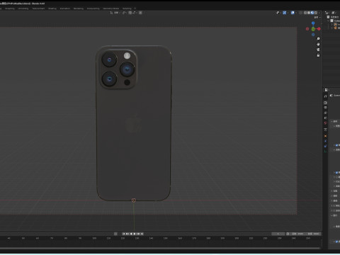340x255 pixels.
Task: Toggle auto keying in the timeline
Action: [115, 234]
